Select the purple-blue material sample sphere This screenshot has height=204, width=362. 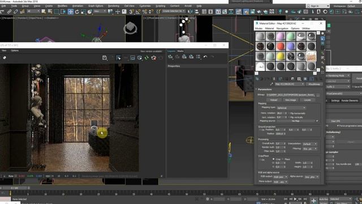(291, 46)
